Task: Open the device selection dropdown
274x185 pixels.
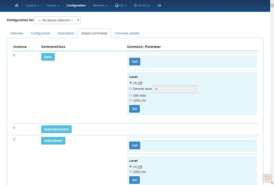Action: pyautogui.click(x=57, y=20)
